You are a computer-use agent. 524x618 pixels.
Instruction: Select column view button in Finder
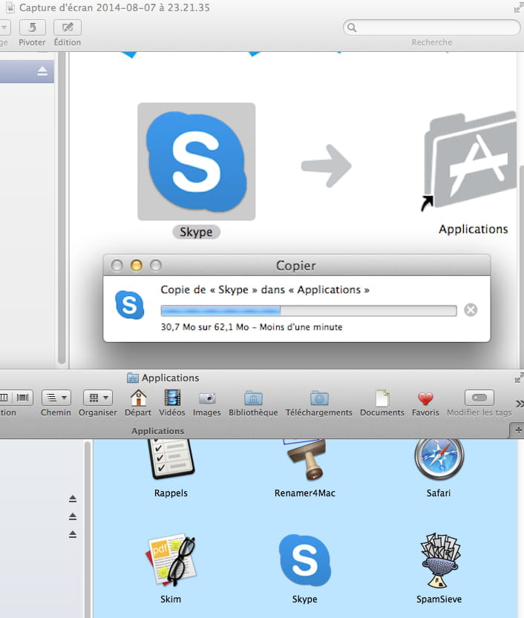pos(4,398)
